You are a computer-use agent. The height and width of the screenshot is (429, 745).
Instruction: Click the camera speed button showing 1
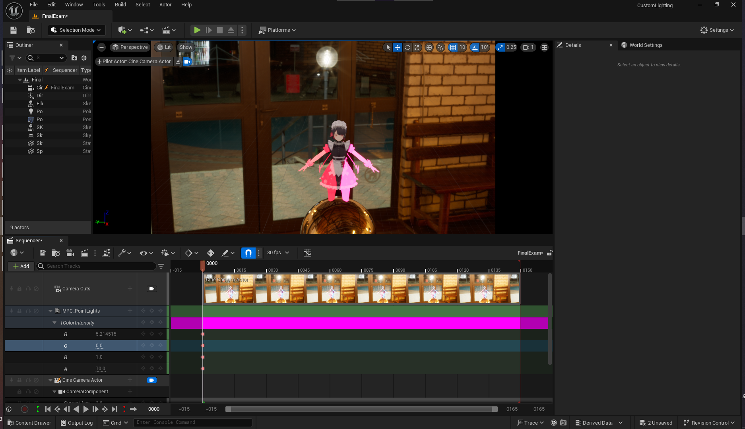coord(528,47)
